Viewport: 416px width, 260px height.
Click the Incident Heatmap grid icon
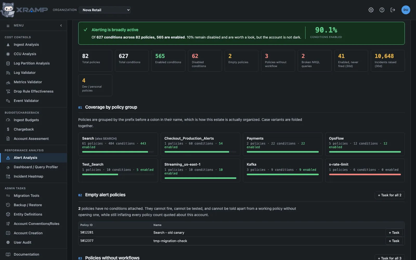click(x=8, y=177)
